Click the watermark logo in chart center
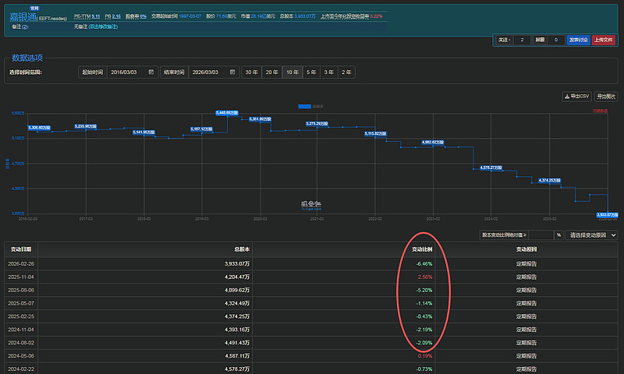The image size is (624, 374). pyautogui.click(x=312, y=204)
